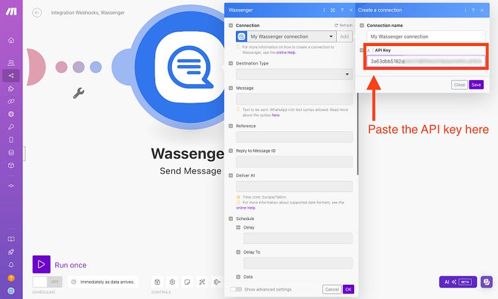Toggle the scheduling ON/OFF switch
This screenshot has width=498, height=299.
(x=48, y=282)
